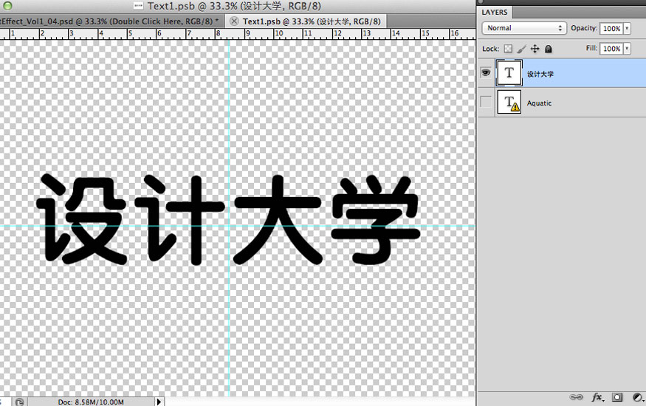Select the Aquatic layer name

(x=539, y=103)
